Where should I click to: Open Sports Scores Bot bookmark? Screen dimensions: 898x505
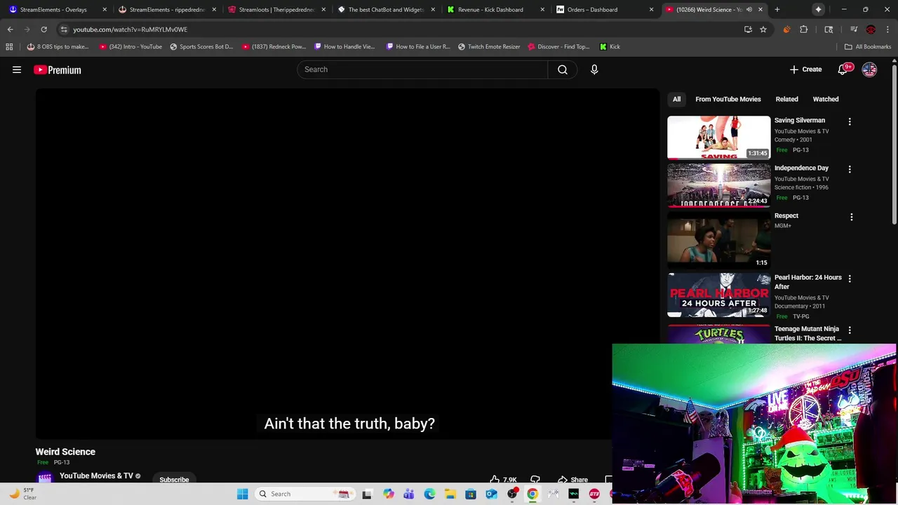pyautogui.click(x=201, y=47)
